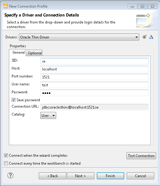Disable Connect when the wizard completes
The width and height of the screenshot is (160, 186).
6,156
